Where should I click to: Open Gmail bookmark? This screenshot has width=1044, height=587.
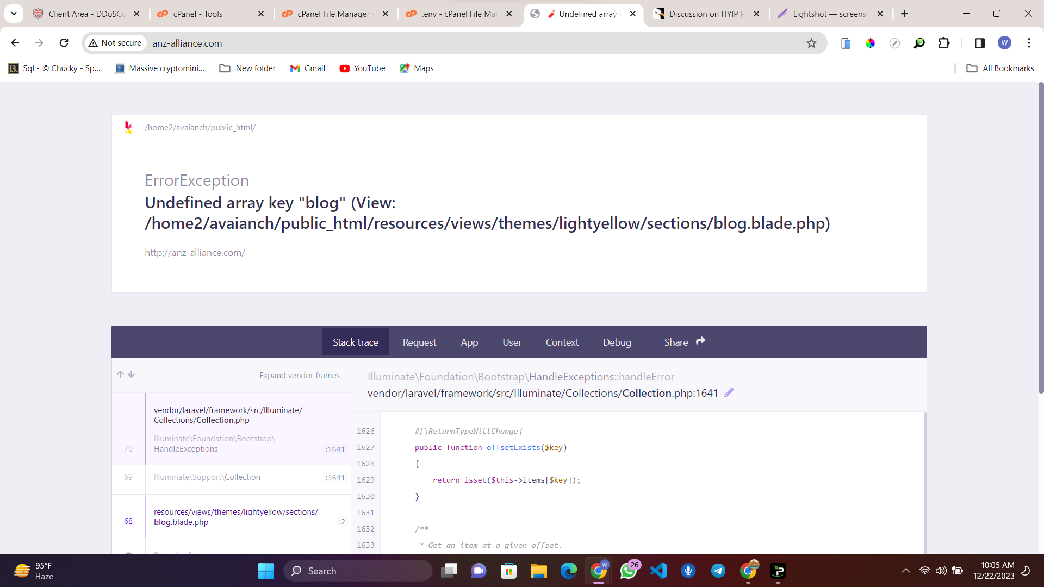tap(308, 68)
